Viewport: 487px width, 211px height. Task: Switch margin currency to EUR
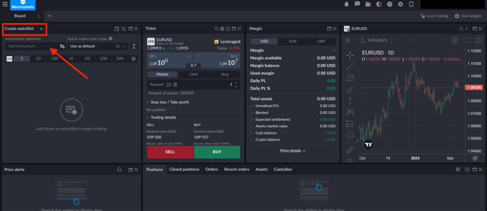[x=293, y=41]
